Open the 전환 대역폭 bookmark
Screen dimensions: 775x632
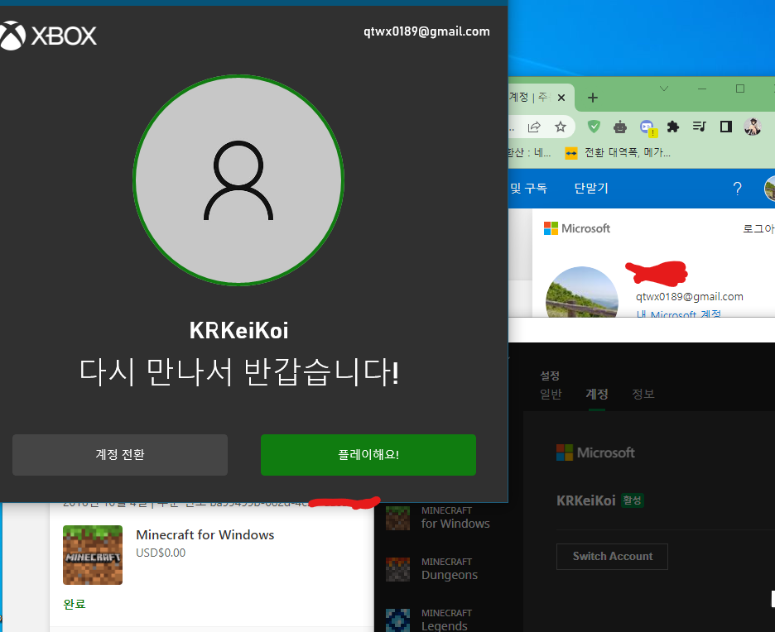point(618,153)
